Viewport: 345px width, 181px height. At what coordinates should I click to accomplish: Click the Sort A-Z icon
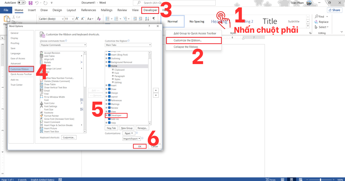tap(147, 19)
